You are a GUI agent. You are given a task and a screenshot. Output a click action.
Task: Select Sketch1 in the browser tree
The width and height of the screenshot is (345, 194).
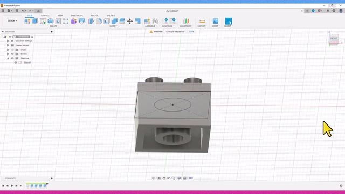coord(27,63)
